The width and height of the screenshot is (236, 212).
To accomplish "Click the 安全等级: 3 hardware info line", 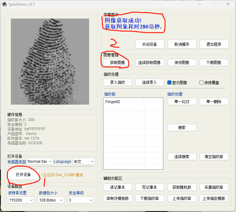I will (x=17, y=124).
